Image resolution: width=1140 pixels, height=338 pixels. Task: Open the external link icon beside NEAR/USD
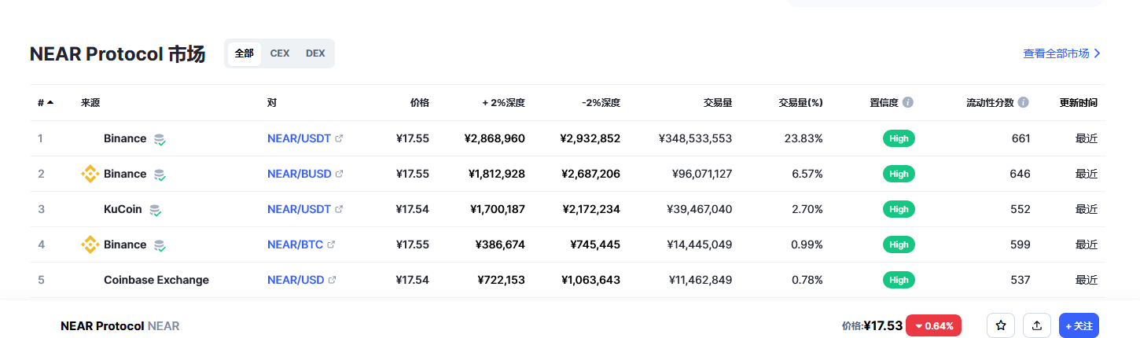(x=332, y=280)
